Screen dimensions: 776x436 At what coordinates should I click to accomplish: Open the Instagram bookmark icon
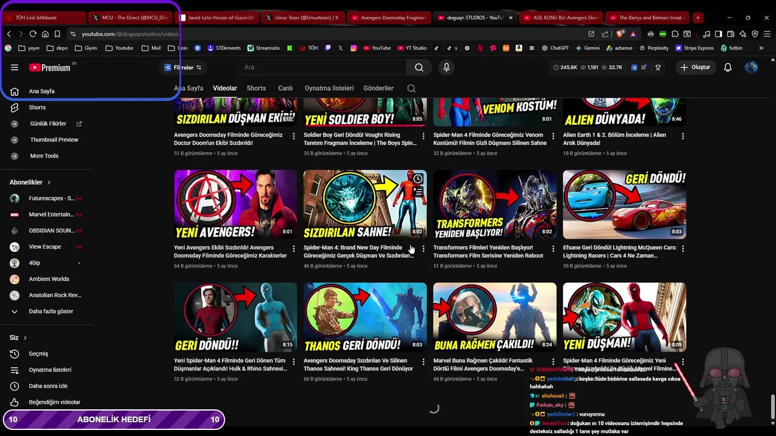point(353,48)
